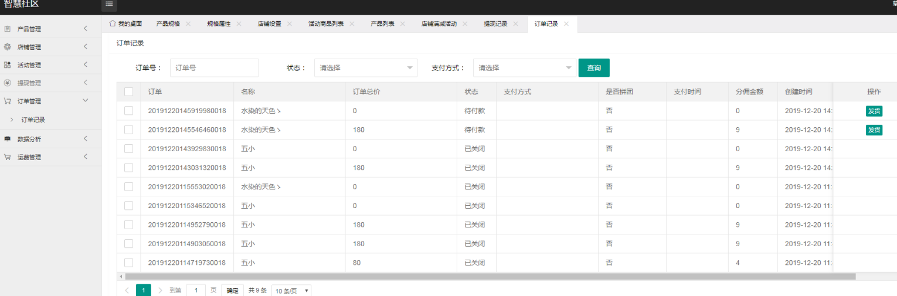Viewport: 897px width, 296px height.
Task: Click the 店铺管理 gear icon
Action: (8, 47)
